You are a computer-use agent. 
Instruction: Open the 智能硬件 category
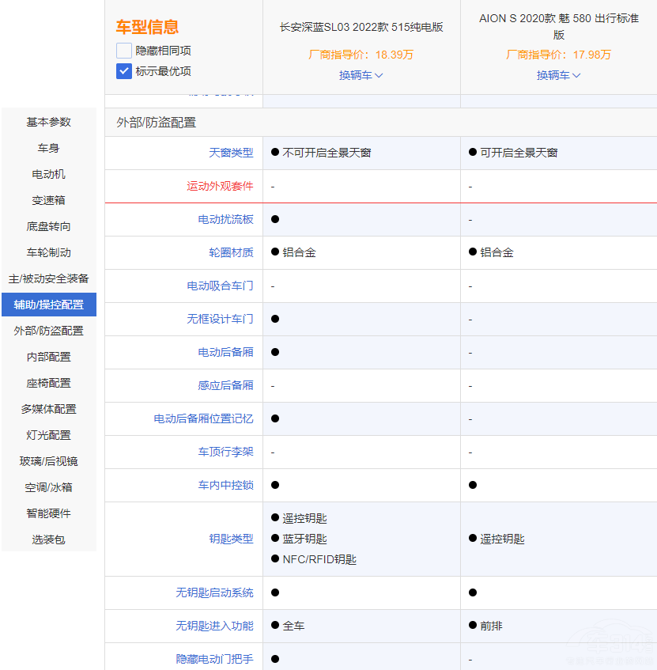pos(48,513)
